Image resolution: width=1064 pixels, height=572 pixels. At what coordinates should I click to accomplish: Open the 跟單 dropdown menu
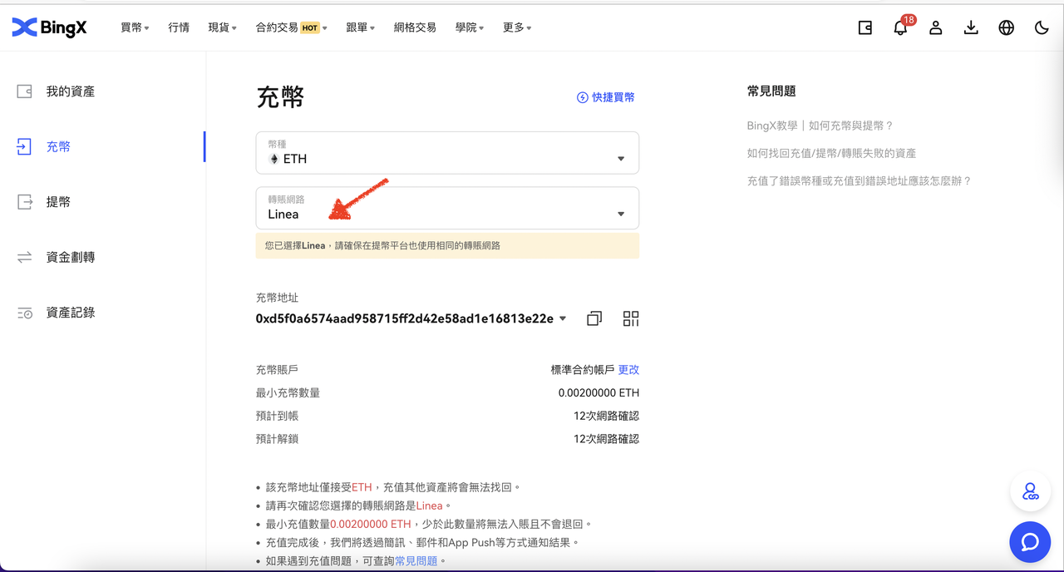[360, 27]
